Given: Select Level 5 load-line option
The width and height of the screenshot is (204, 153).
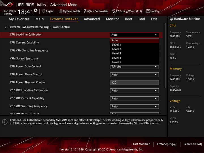Looking at the screenshot, I should pyautogui.click(x=134, y=62).
